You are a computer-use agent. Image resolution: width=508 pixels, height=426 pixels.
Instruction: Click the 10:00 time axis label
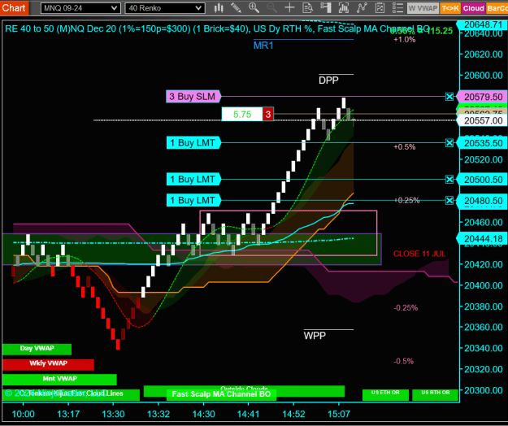coord(23,415)
